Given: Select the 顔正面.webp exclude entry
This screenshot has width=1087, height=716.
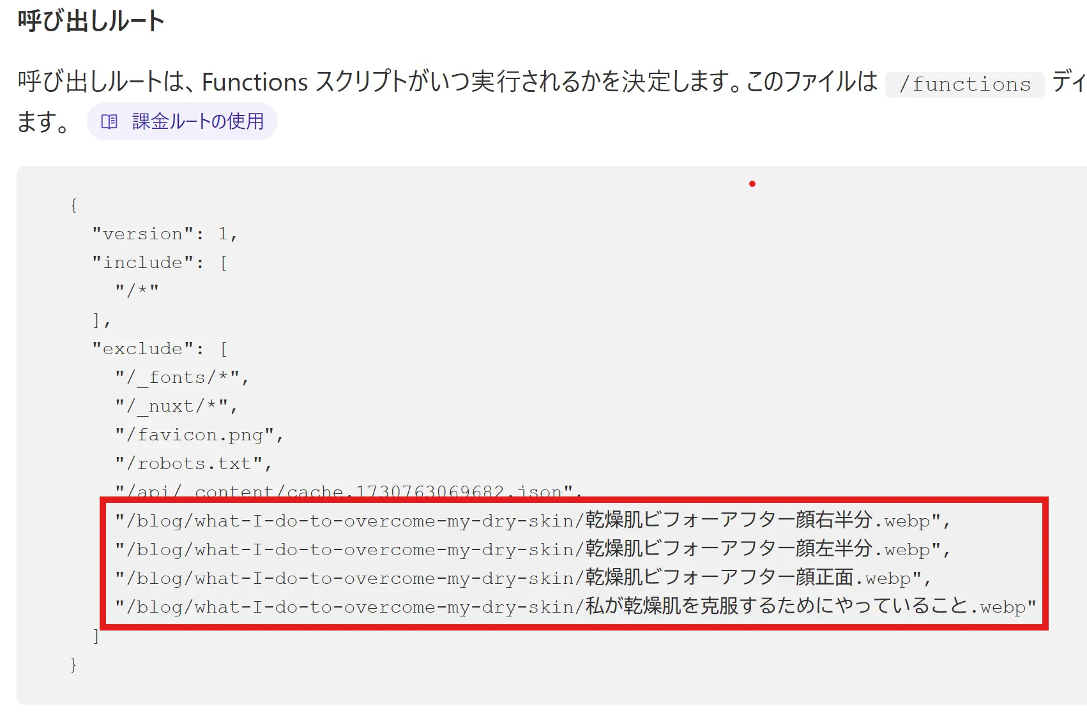Looking at the screenshot, I should pyautogui.click(x=524, y=578).
